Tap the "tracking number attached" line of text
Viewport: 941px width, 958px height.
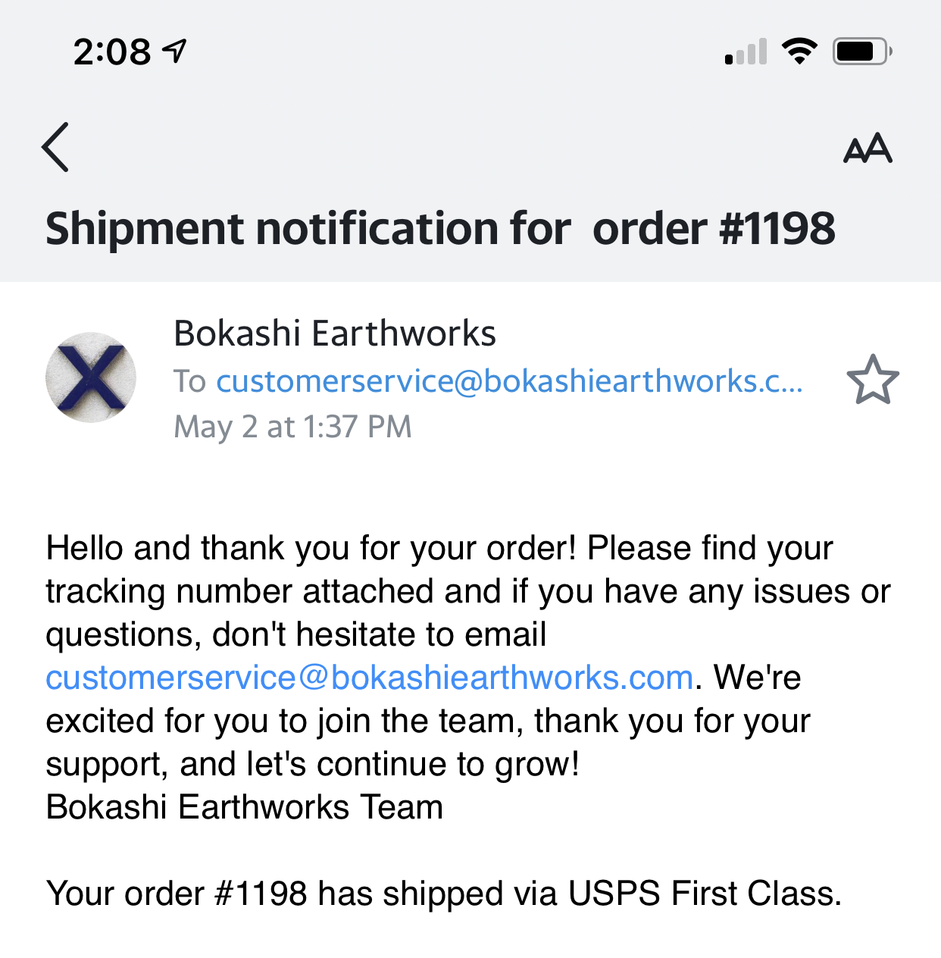click(467, 591)
